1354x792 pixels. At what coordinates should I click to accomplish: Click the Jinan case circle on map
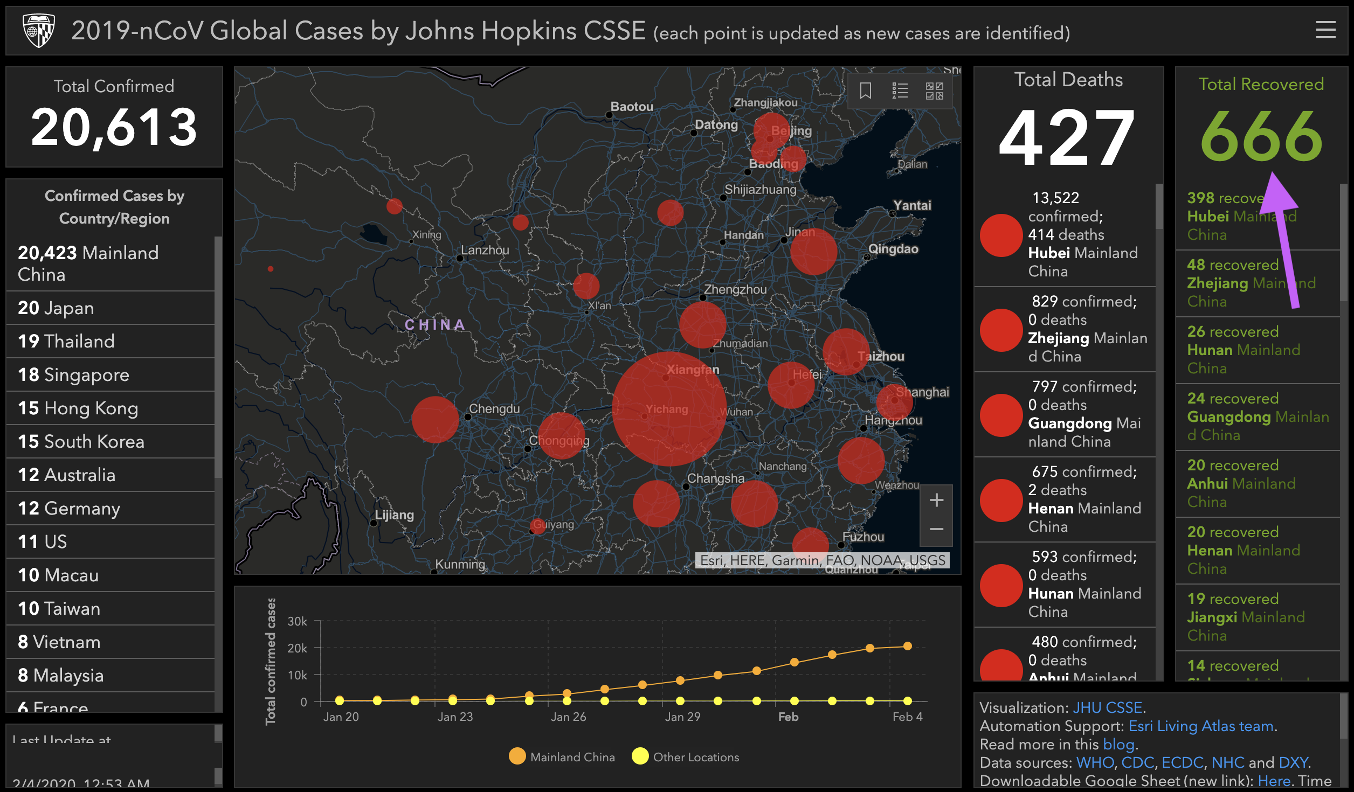pos(814,252)
